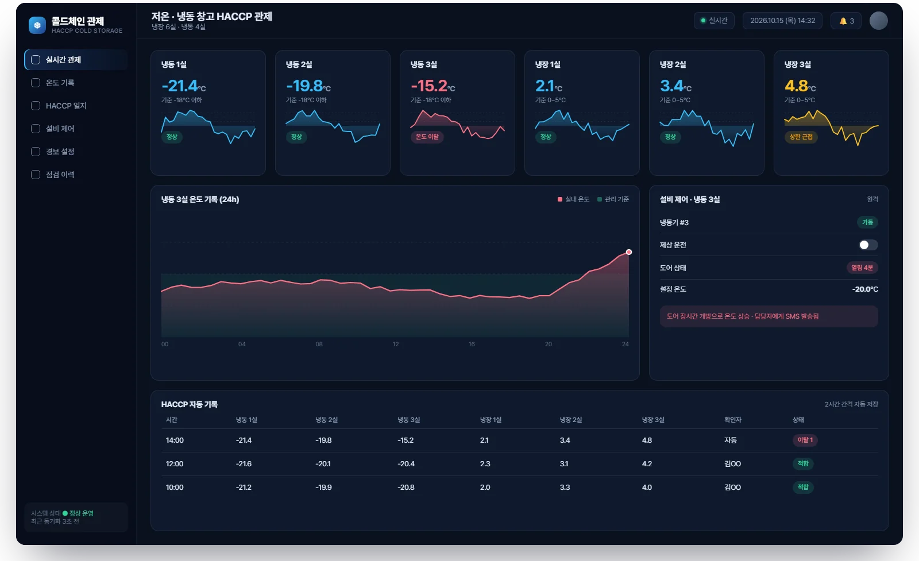Open 실시간 관제 menu item
The width and height of the screenshot is (919, 561).
tap(76, 60)
